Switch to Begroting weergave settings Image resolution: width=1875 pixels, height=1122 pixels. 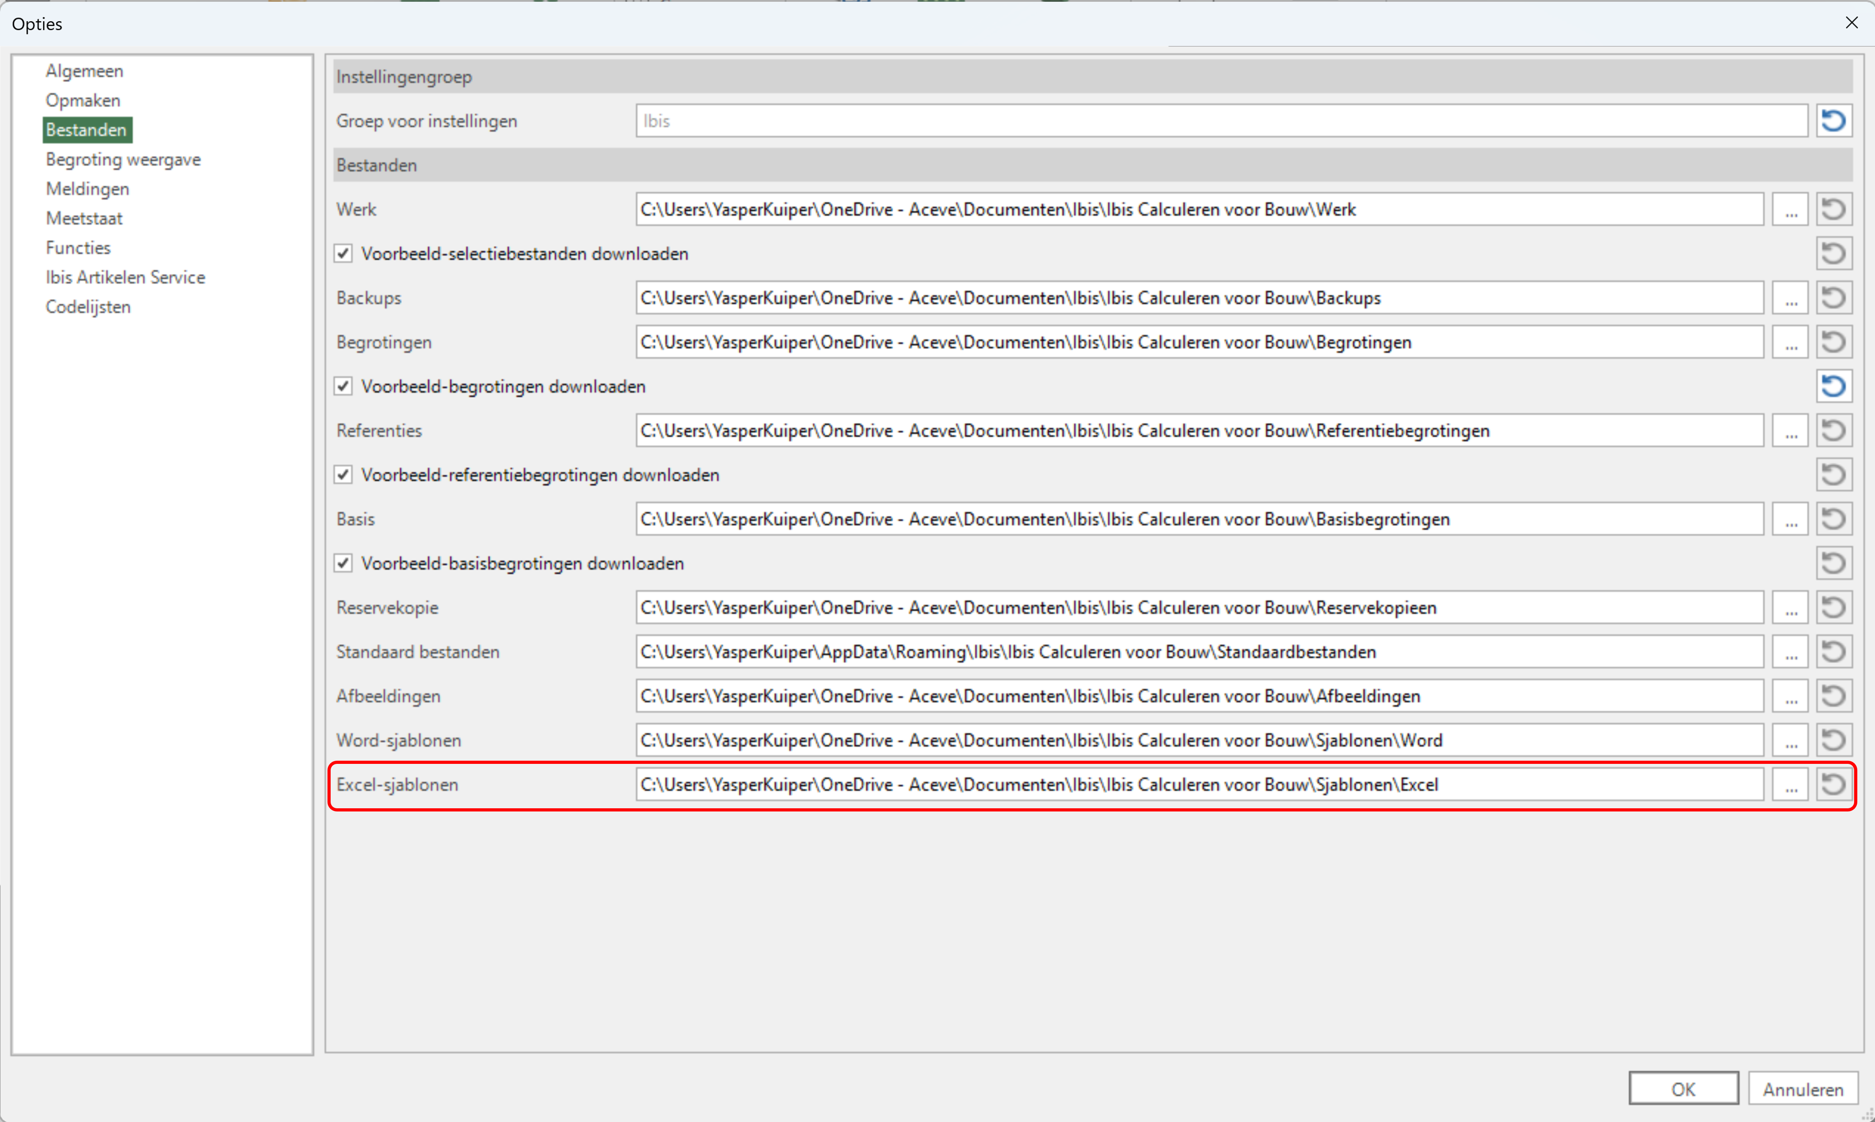[x=123, y=160]
